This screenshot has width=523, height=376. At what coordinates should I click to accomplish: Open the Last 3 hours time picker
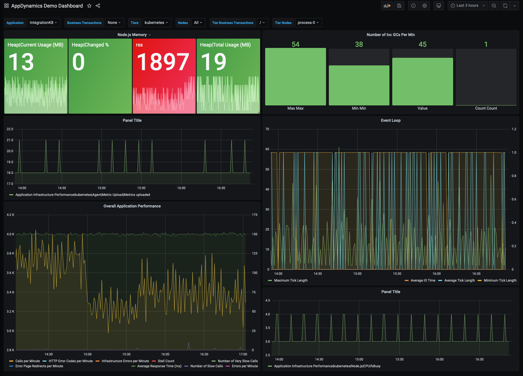(467, 5)
